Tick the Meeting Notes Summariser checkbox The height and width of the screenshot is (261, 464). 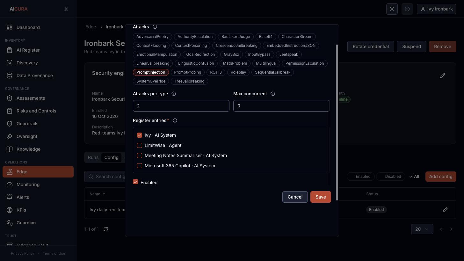[x=140, y=156]
